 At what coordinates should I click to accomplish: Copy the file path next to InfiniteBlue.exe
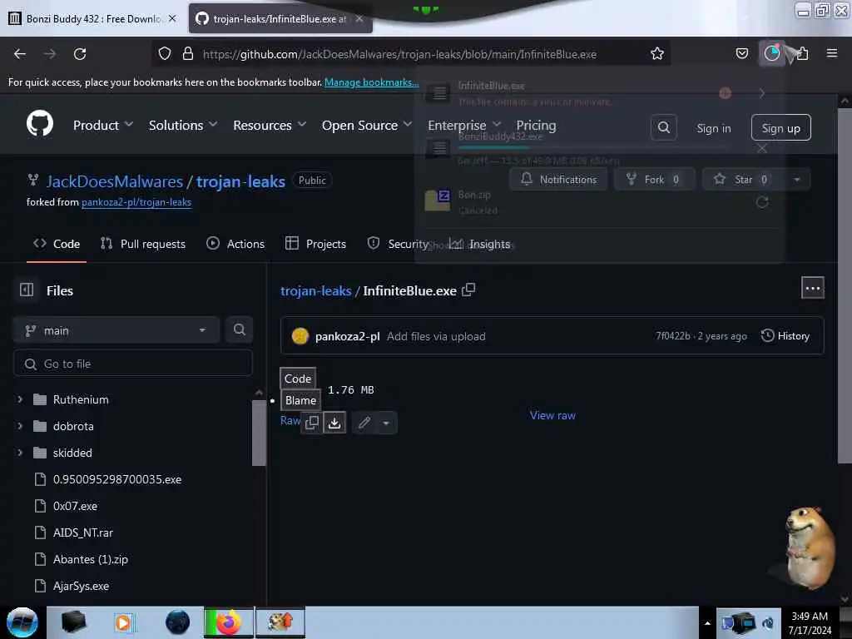468,290
